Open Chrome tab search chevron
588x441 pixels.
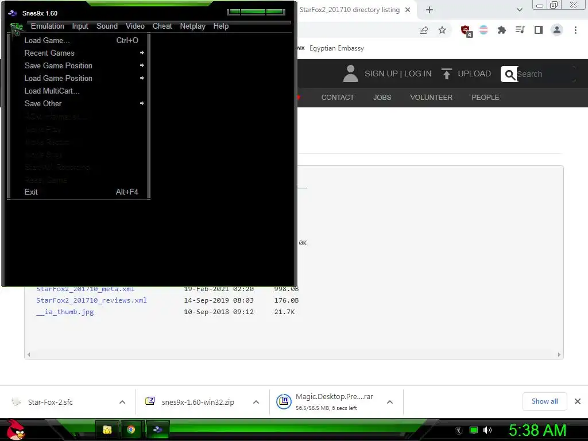pos(519,10)
